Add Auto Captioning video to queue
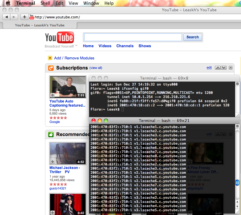 tap(52, 95)
